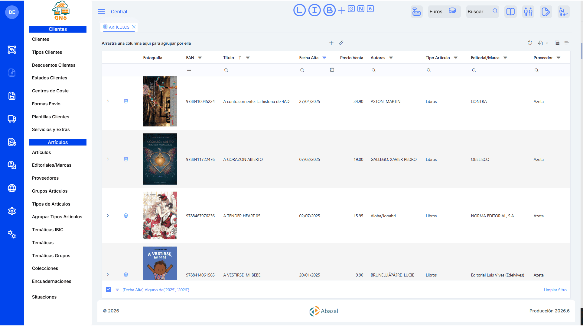Open the Tipo Artículo header filter
This screenshot has height=326, width=583.
[455, 58]
